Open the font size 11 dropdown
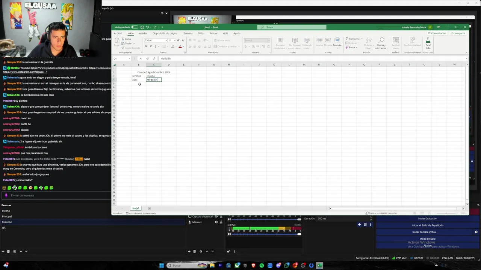The image size is (481, 270). tap(174, 40)
